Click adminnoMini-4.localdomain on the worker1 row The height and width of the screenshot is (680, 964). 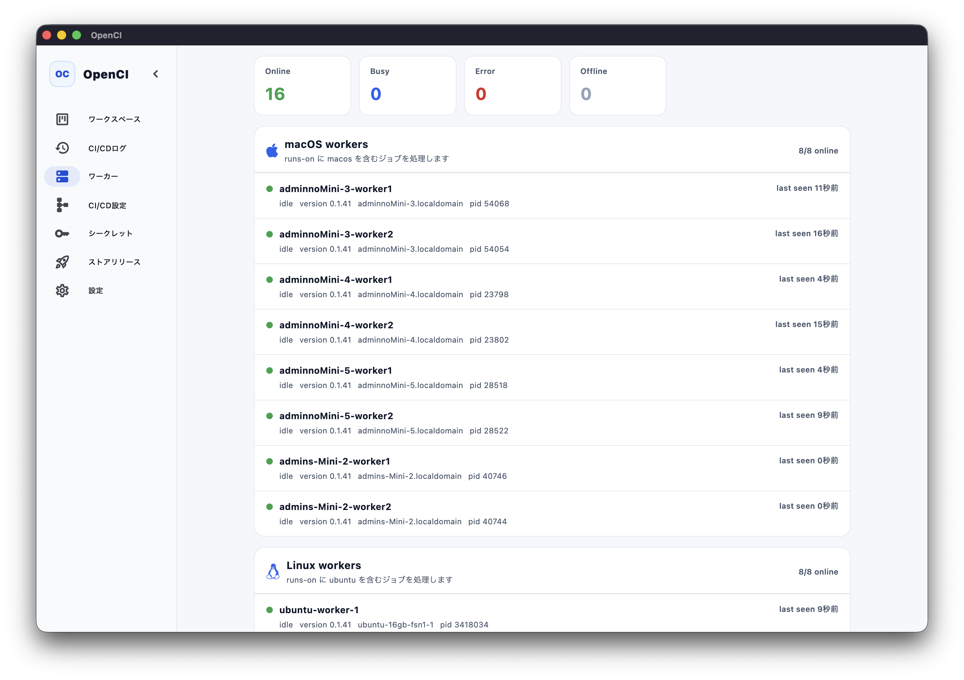point(410,295)
